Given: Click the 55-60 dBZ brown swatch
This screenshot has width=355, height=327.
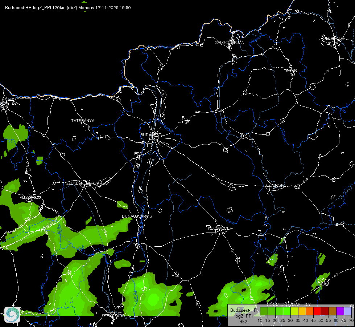Looking at the screenshot, I should pyautogui.click(x=333, y=311).
